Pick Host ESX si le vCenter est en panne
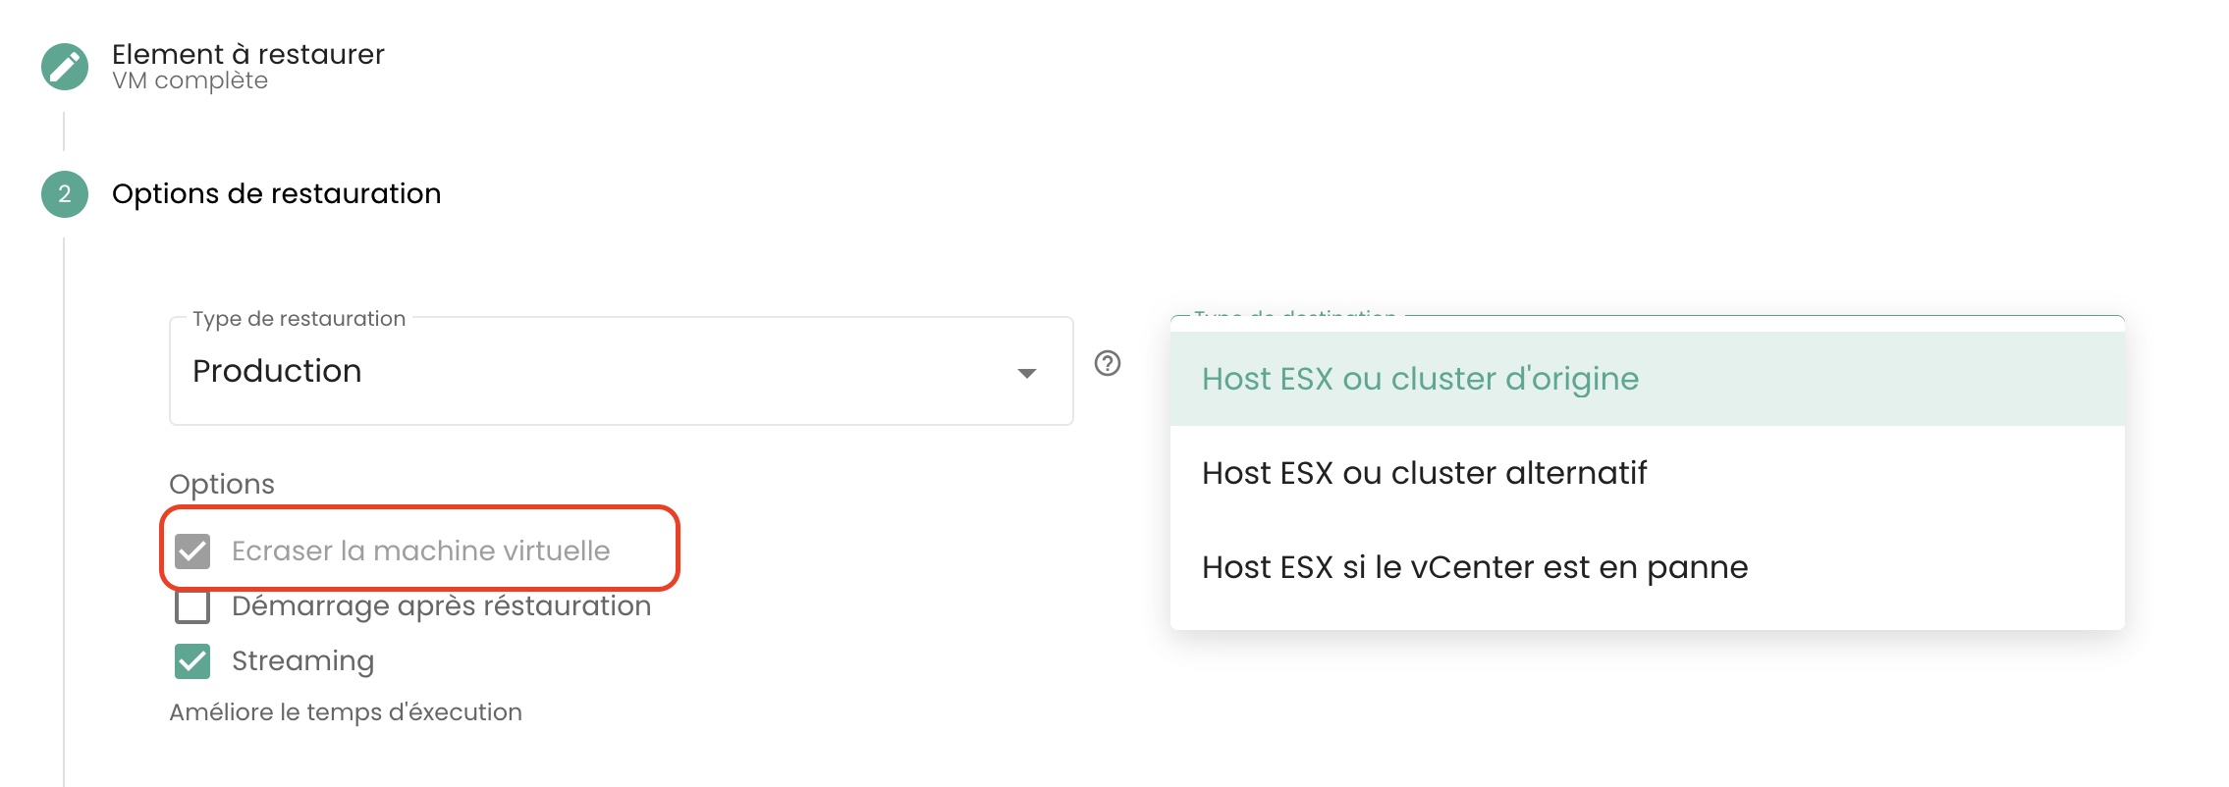This screenshot has width=2229, height=787. [1474, 567]
